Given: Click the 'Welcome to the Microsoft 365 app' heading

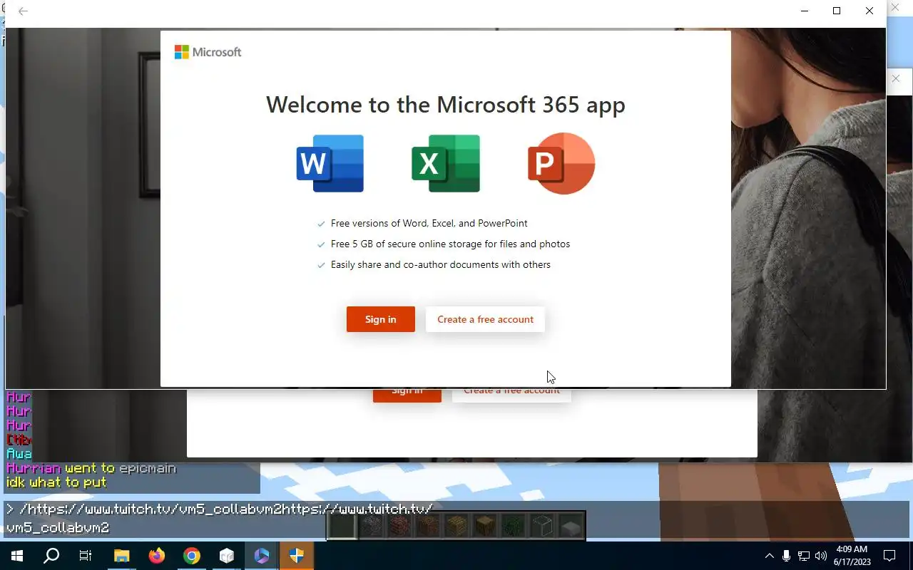Looking at the screenshot, I should click(x=446, y=105).
